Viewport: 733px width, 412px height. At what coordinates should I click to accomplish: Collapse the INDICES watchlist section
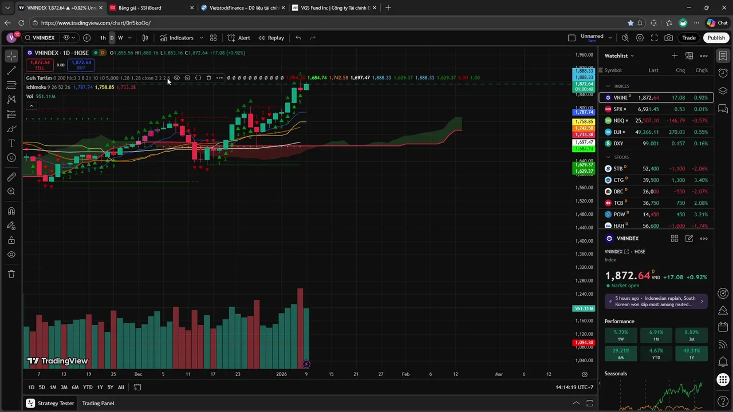[x=608, y=86]
